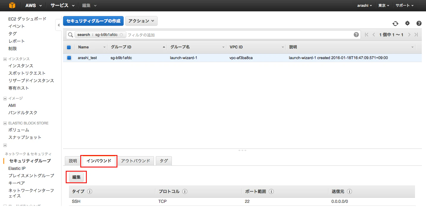Toggle the select-all checkbox in table header
The width and height of the screenshot is (426, 207).
(x=69, y=47)
